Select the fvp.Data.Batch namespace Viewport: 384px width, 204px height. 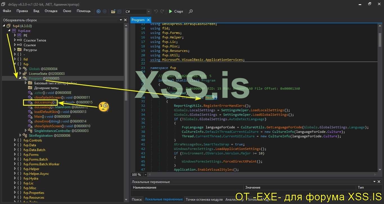[34, 150]
